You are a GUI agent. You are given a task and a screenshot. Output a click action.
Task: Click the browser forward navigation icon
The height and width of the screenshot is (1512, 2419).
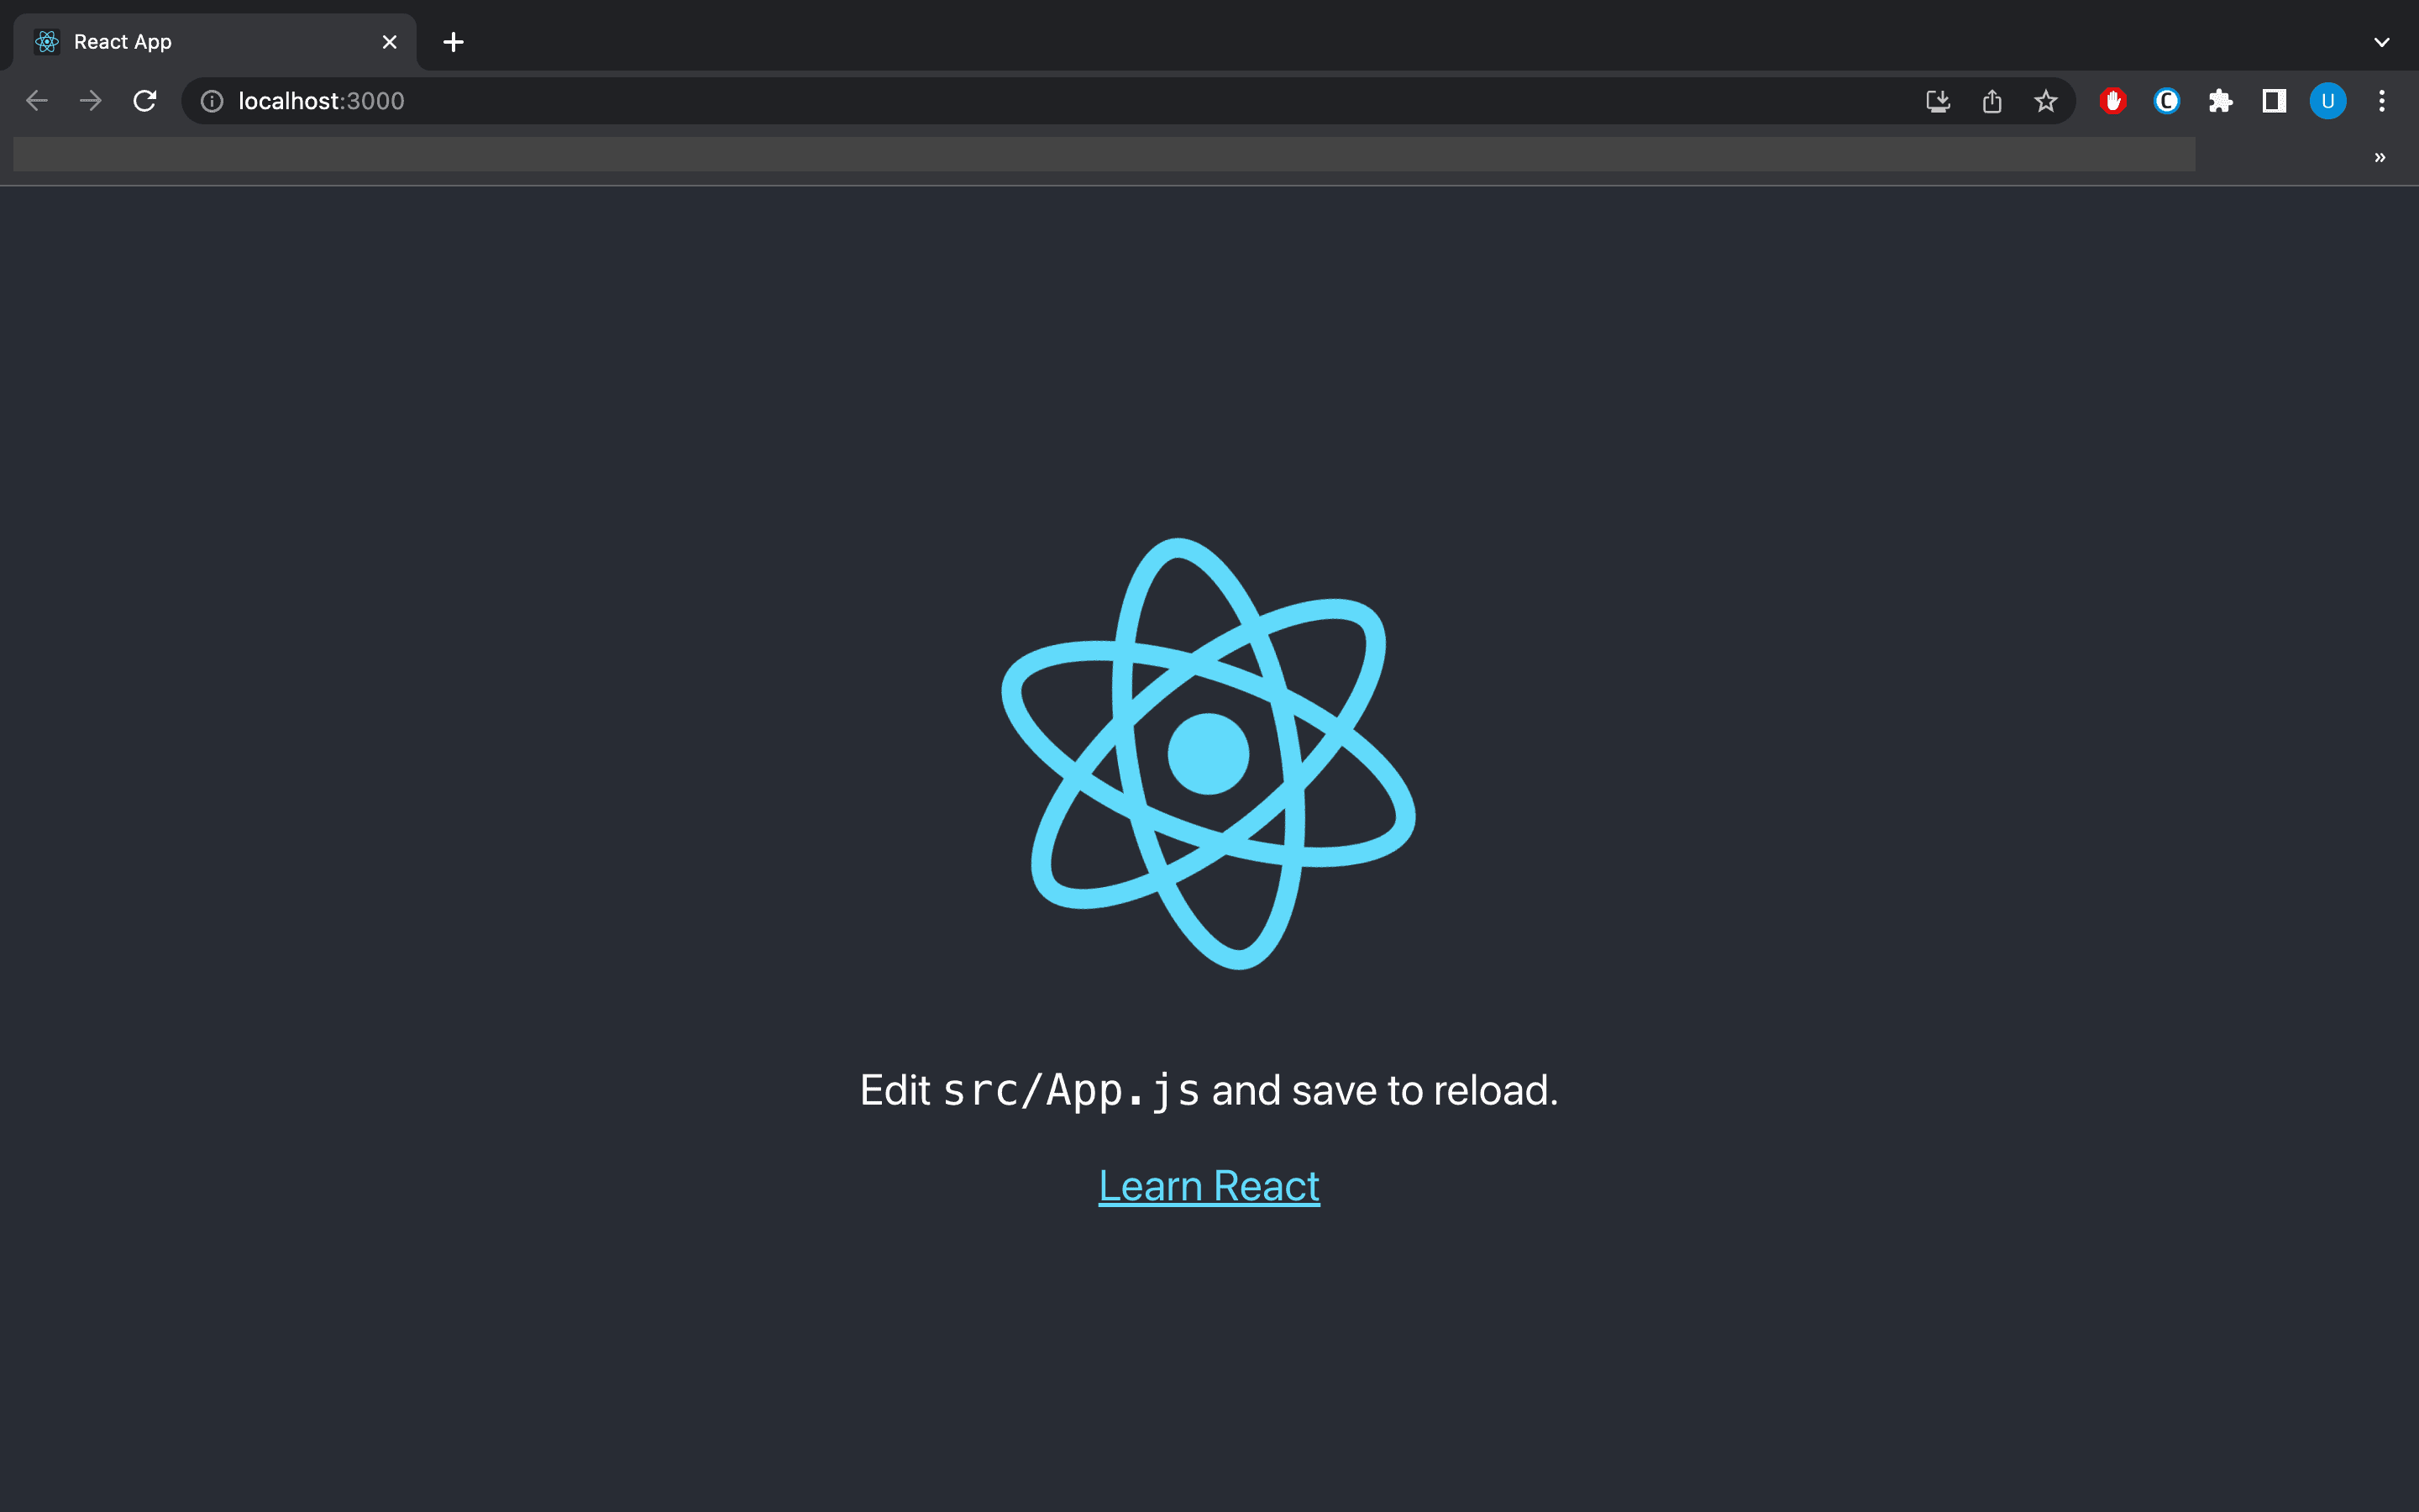pyautogui.click(x=91, y=101)
